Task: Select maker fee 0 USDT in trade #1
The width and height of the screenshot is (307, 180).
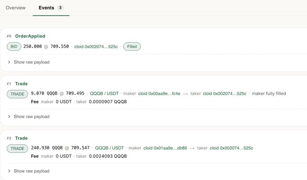Action: click(x=64, y=102)
